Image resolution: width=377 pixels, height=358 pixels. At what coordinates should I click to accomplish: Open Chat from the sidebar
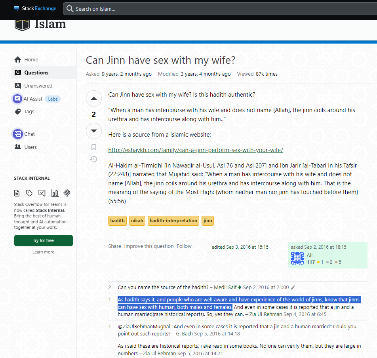coord(29,134)
